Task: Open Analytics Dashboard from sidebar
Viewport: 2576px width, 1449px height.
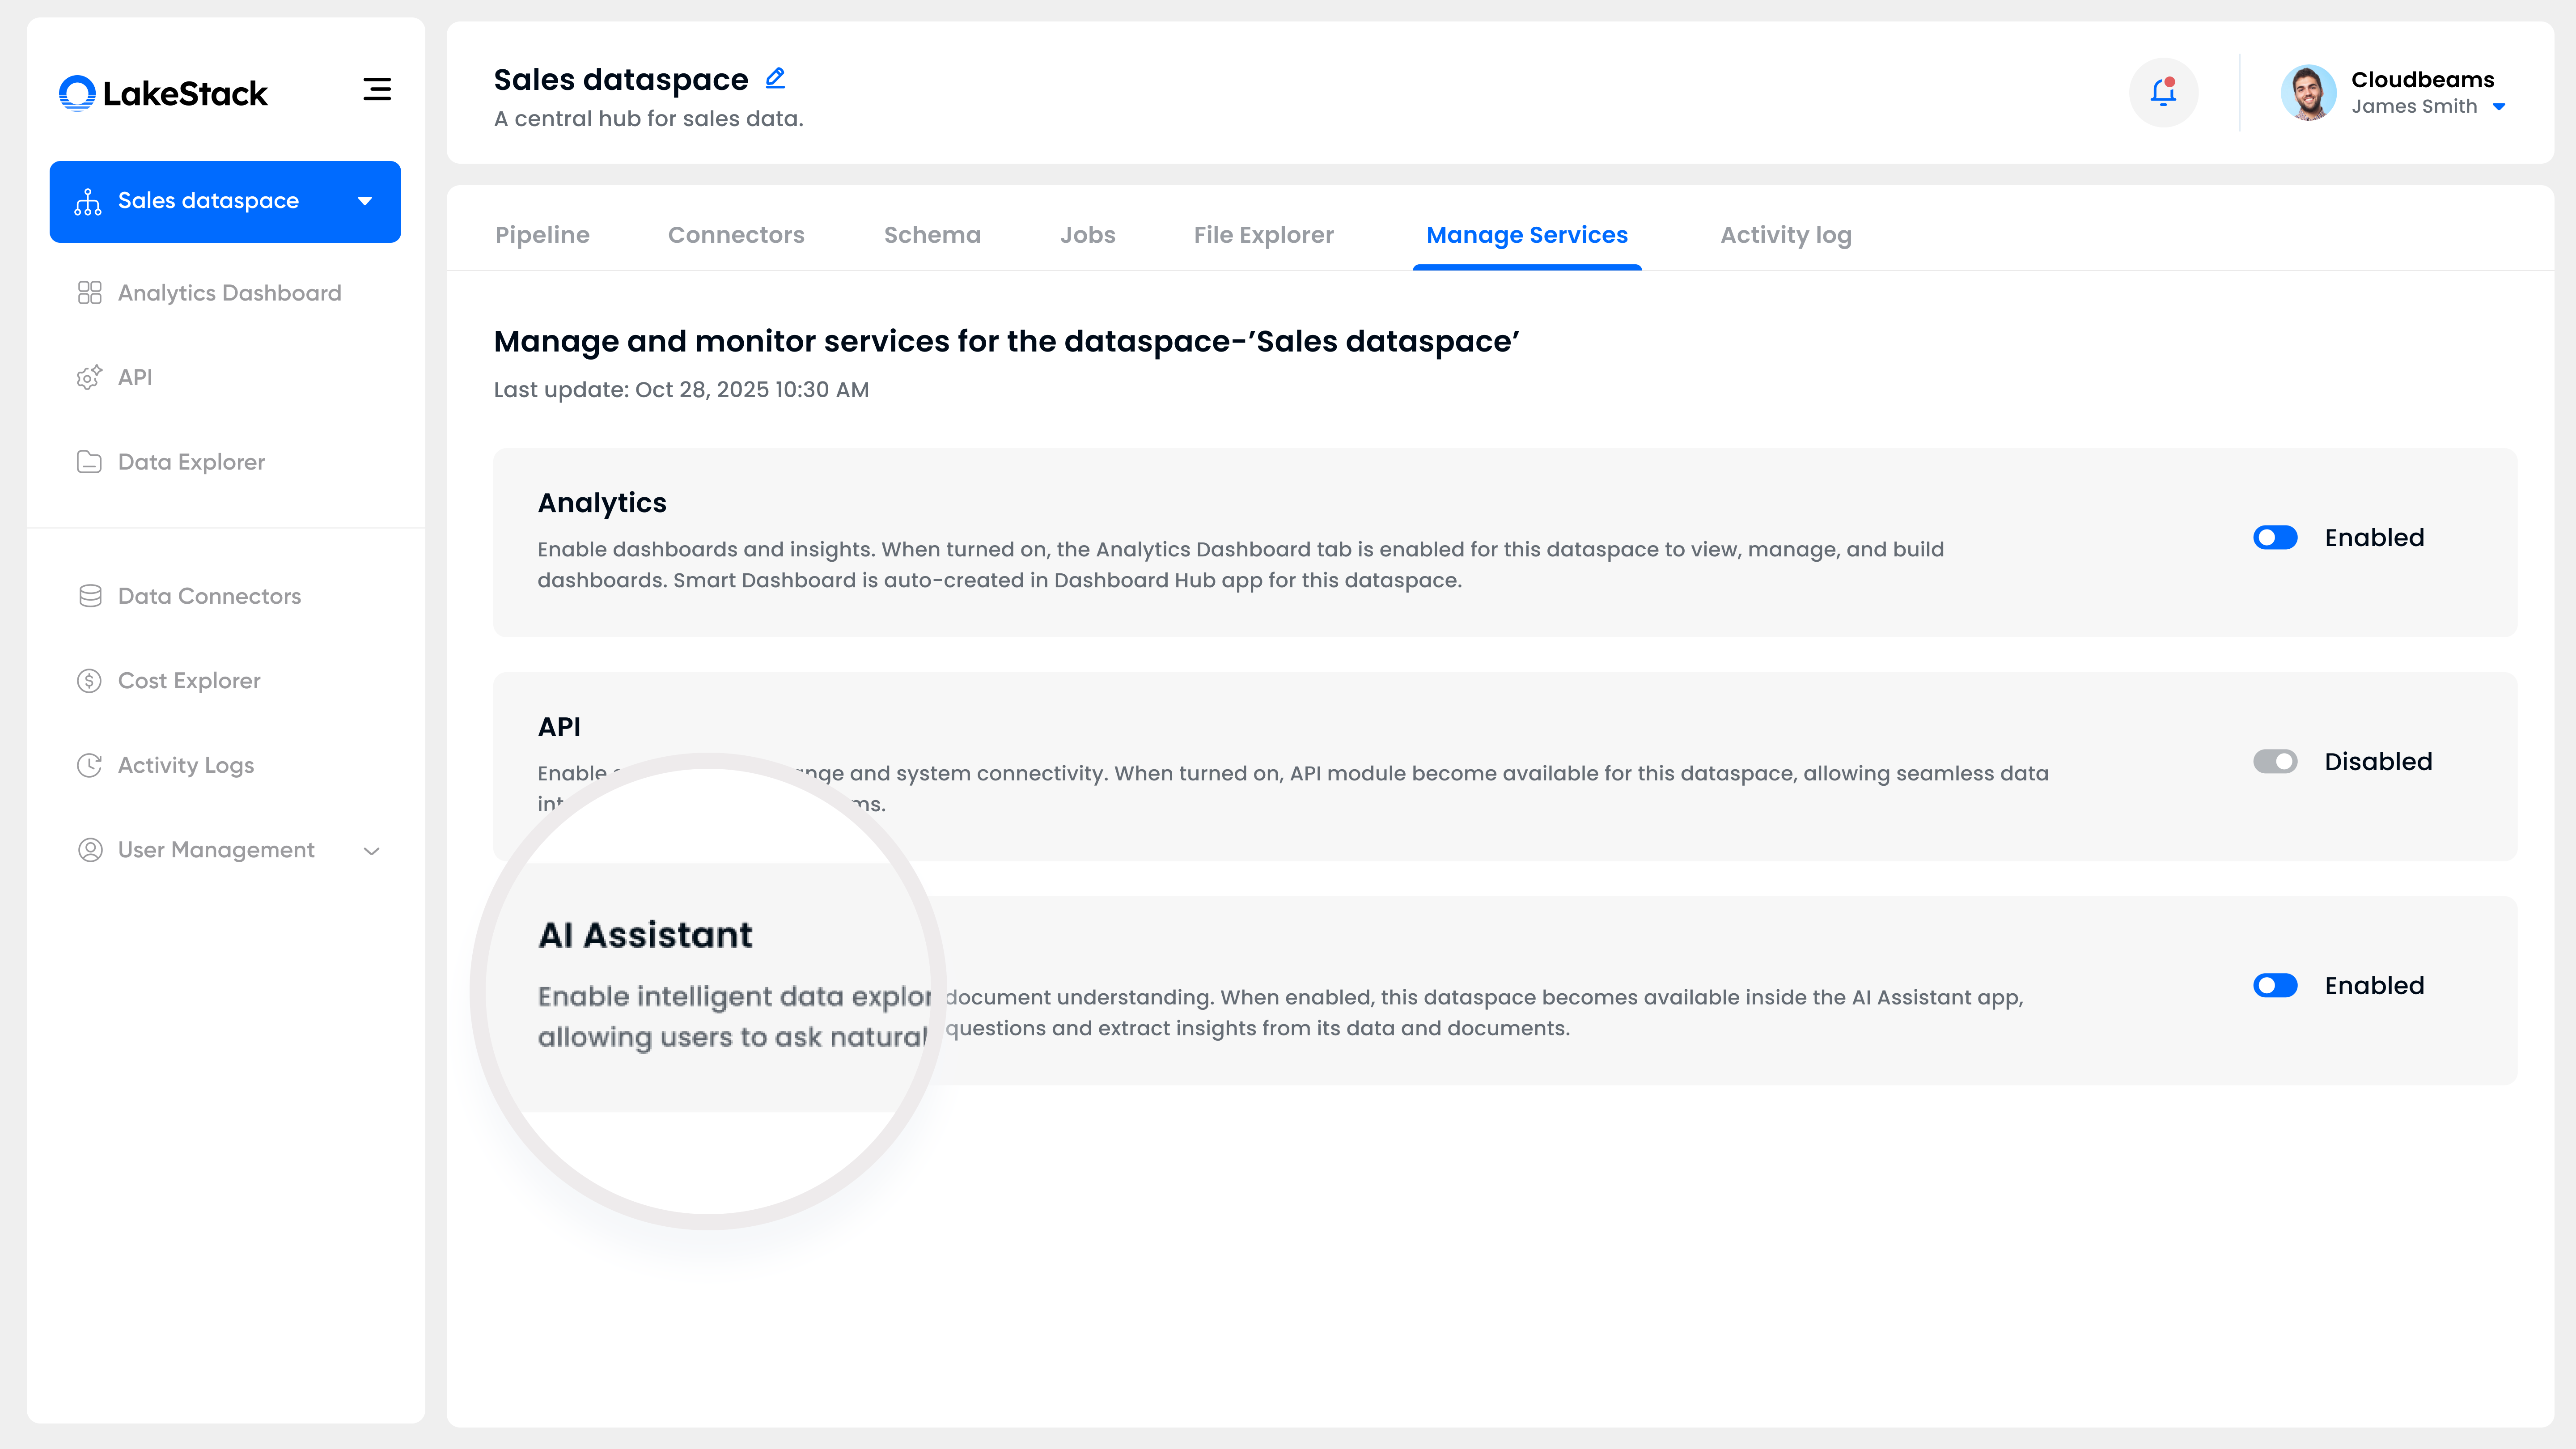Action: click(x=229, y=293)
